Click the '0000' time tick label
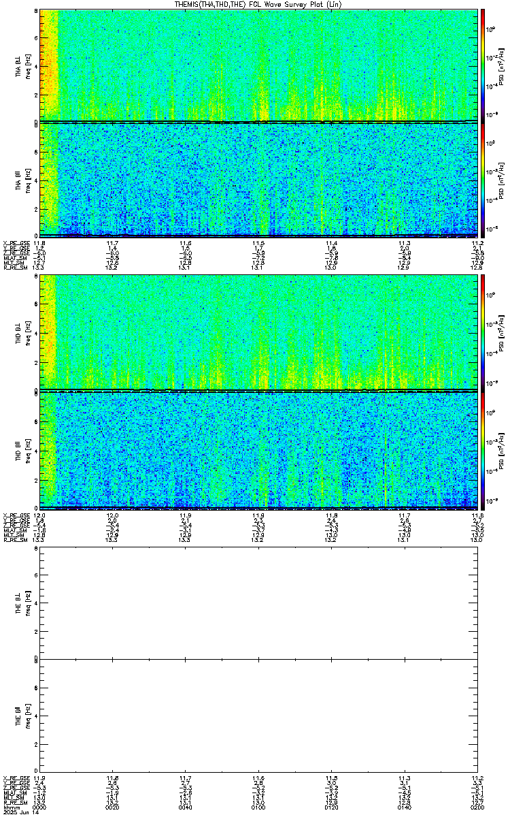This screenshot has width=510, height=817. [40, 807]
